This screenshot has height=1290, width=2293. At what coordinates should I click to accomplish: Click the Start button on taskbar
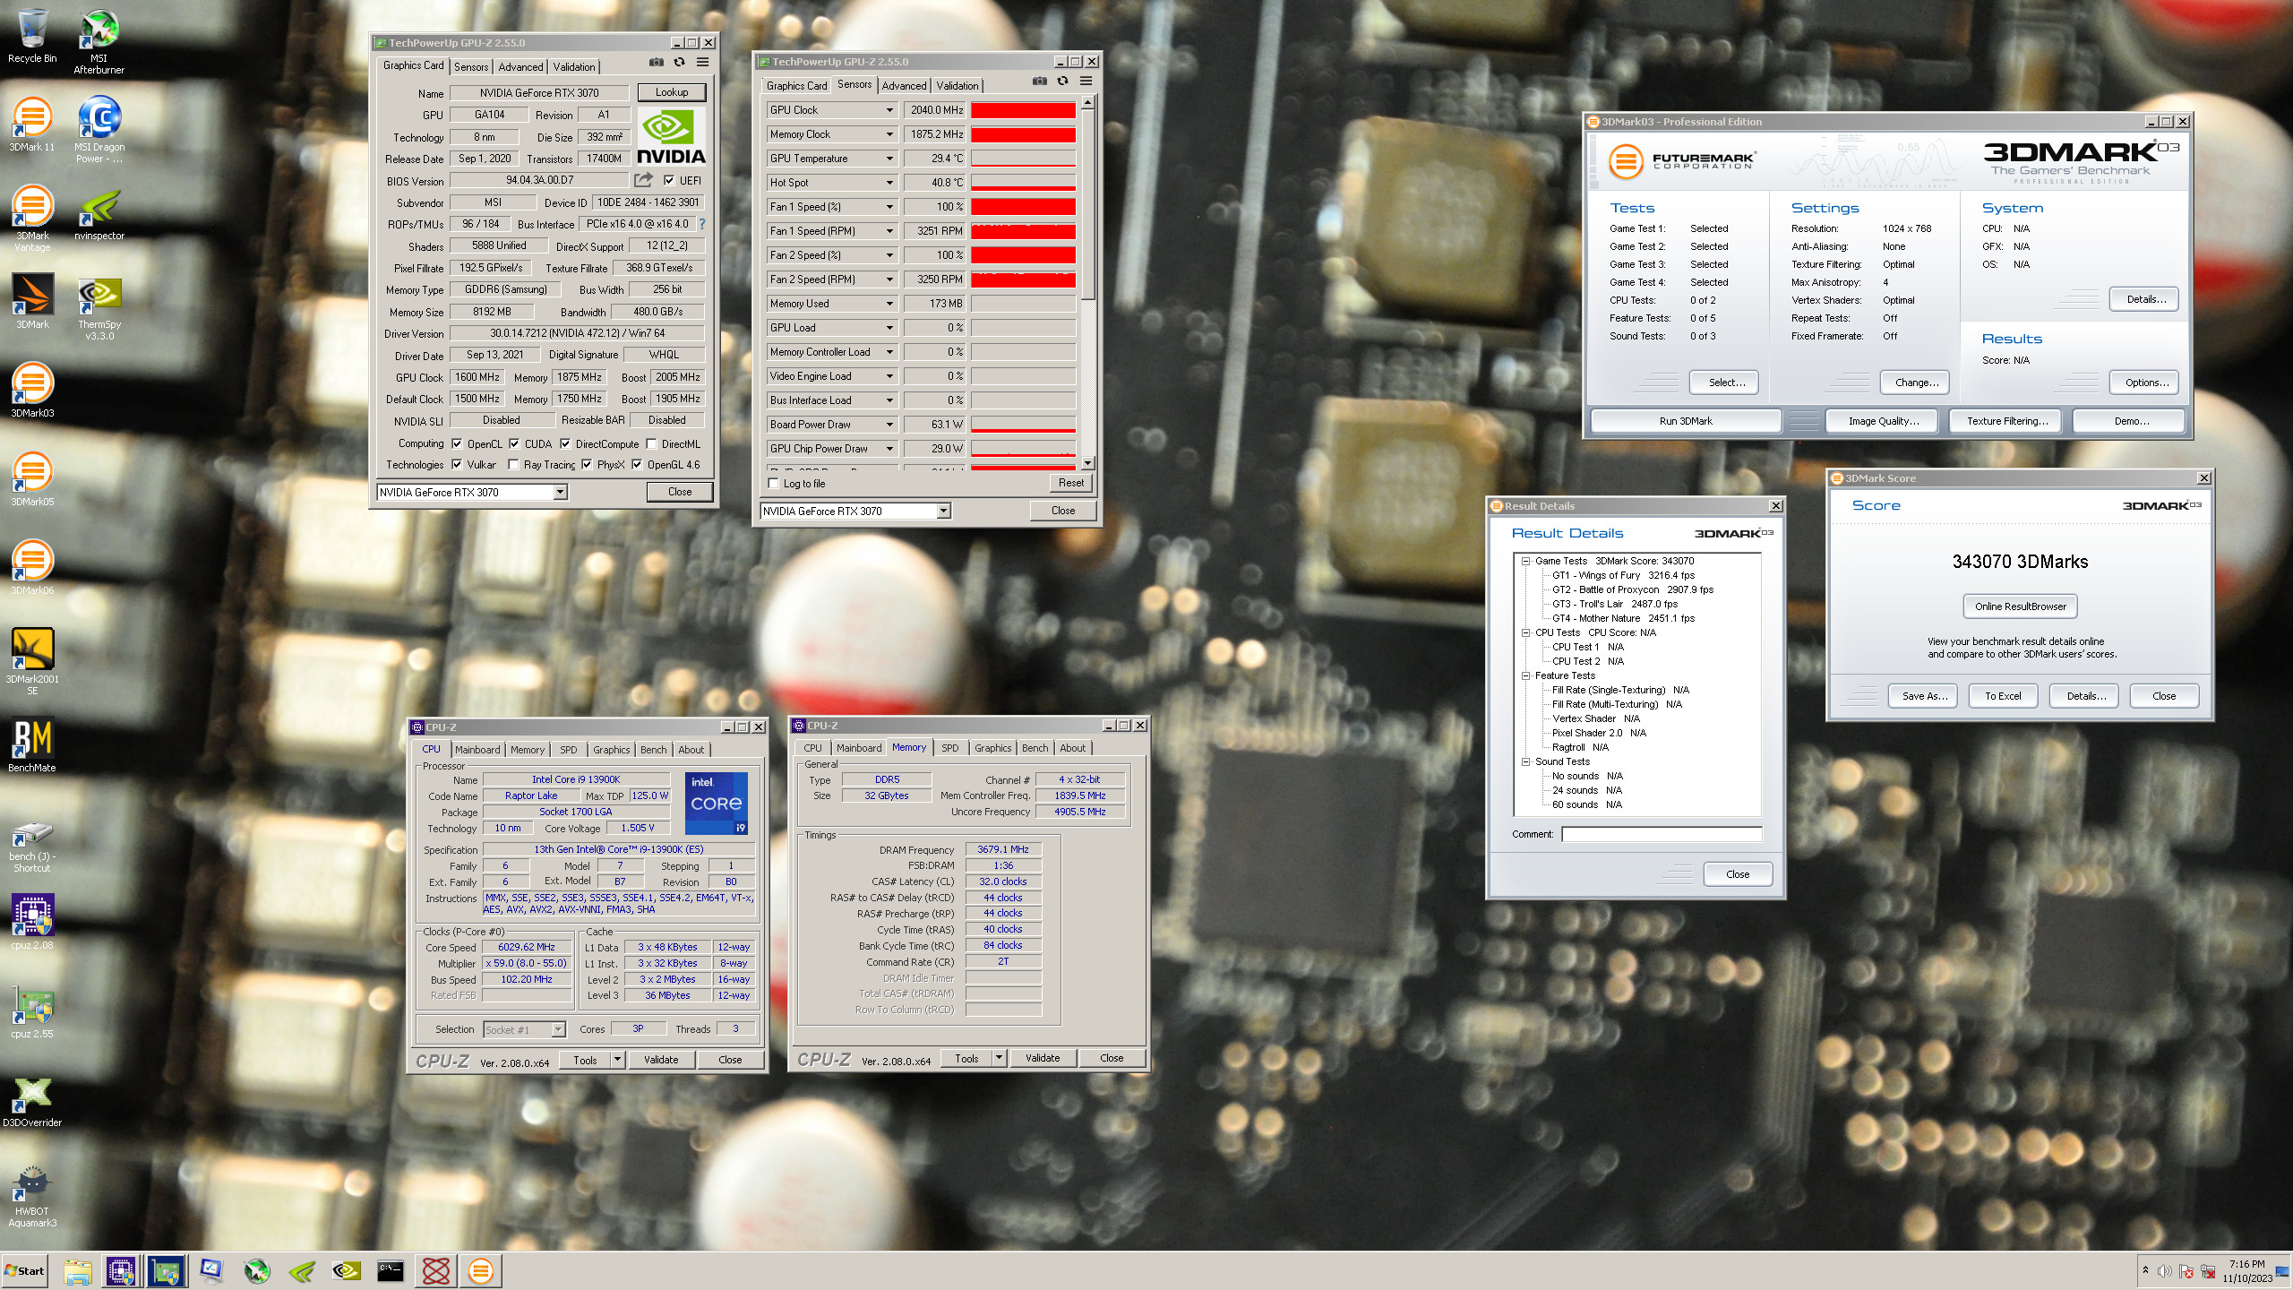tap(25, 1270)
